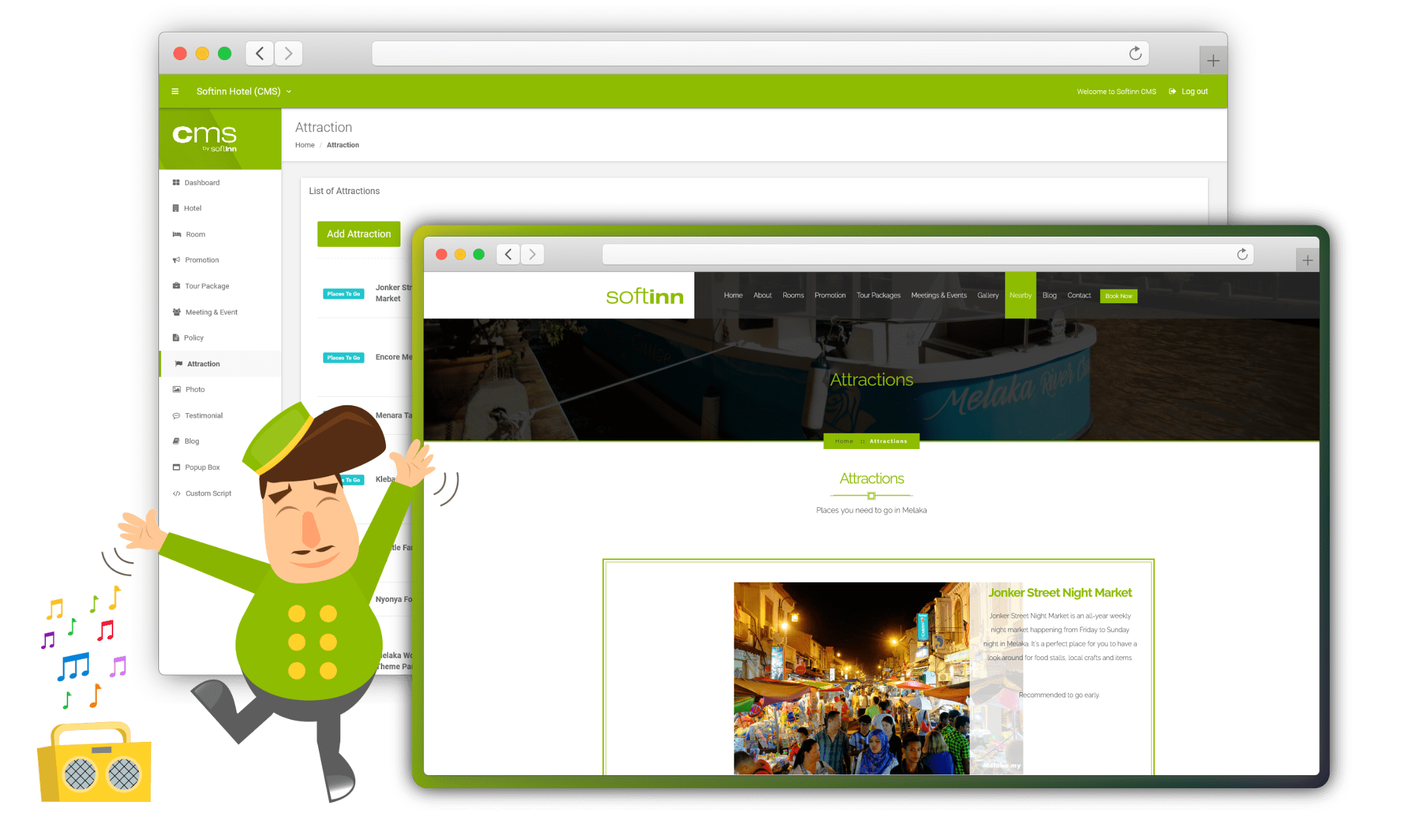
Task: Open Blog in the website navigation
Action: 1050,295
